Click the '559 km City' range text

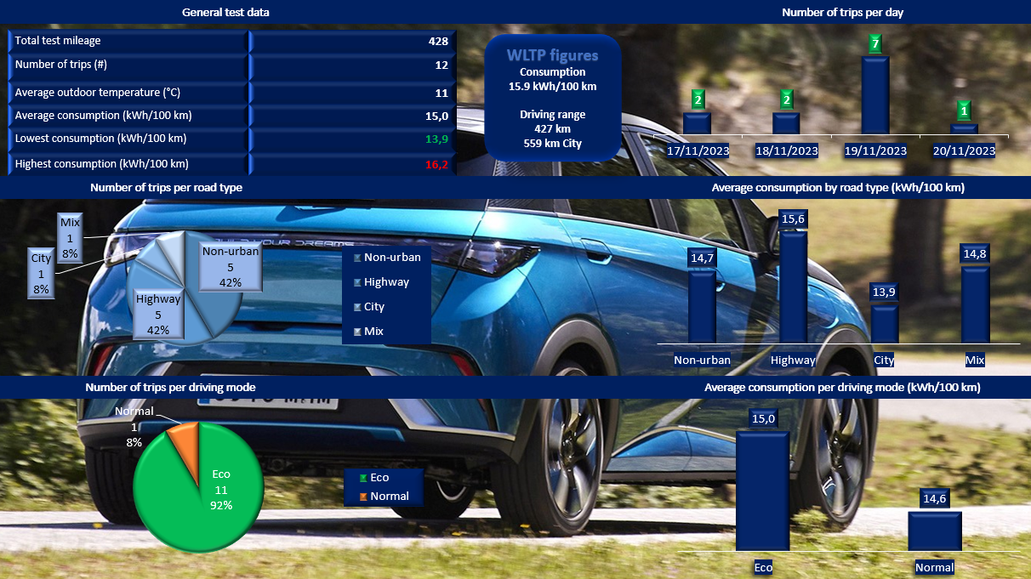click(553, 144)
